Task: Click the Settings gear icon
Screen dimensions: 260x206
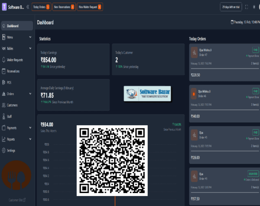Action: click(3, 150)
